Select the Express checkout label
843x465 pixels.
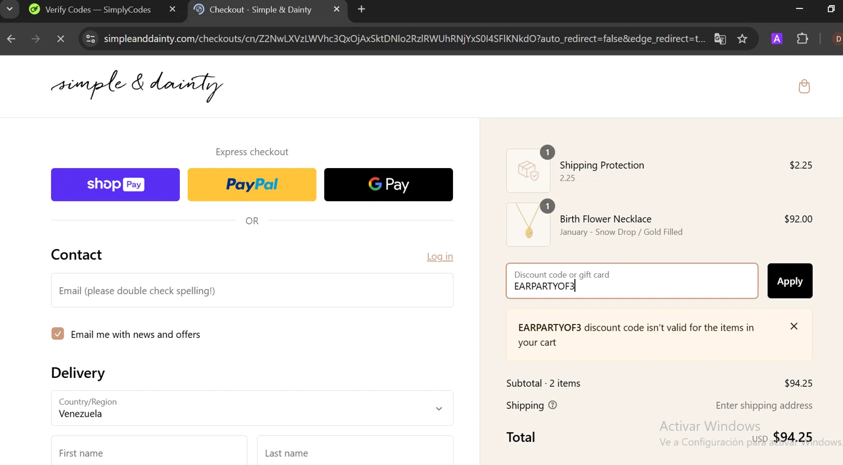click(x=252, y=152)
